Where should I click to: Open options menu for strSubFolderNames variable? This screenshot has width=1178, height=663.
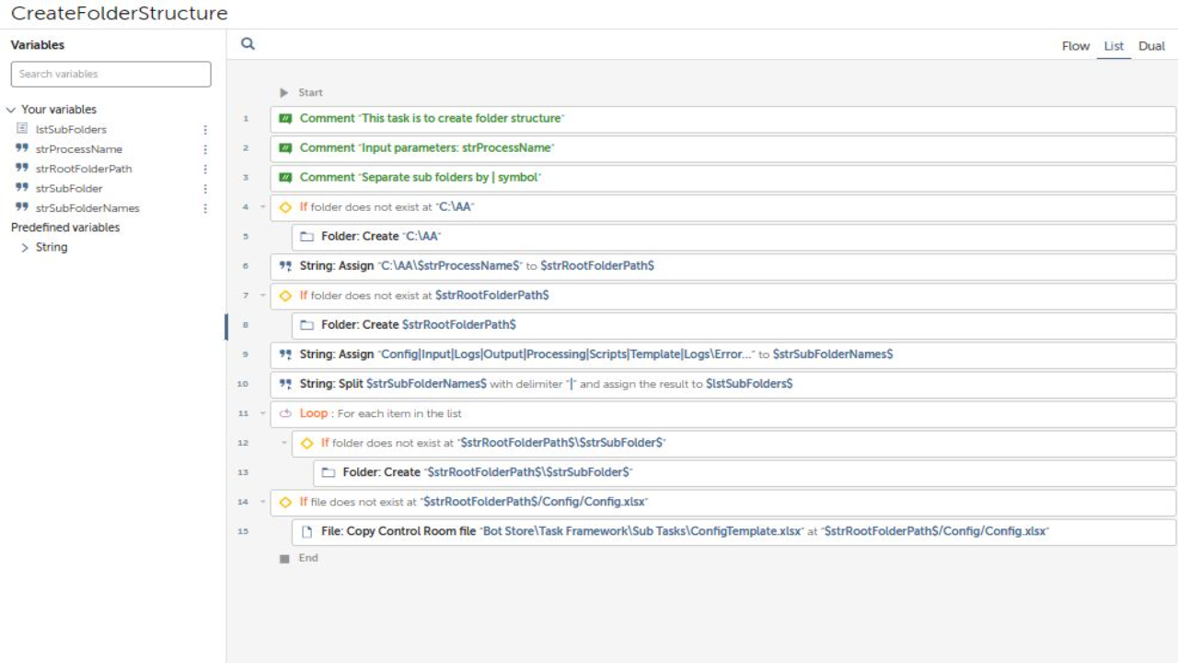click(205, 208)
